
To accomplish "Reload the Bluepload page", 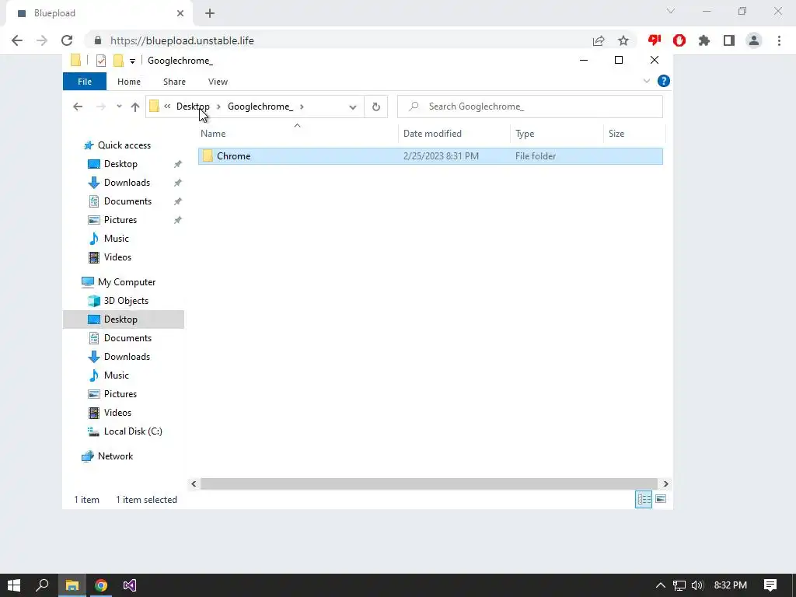I will pos(67,40).
